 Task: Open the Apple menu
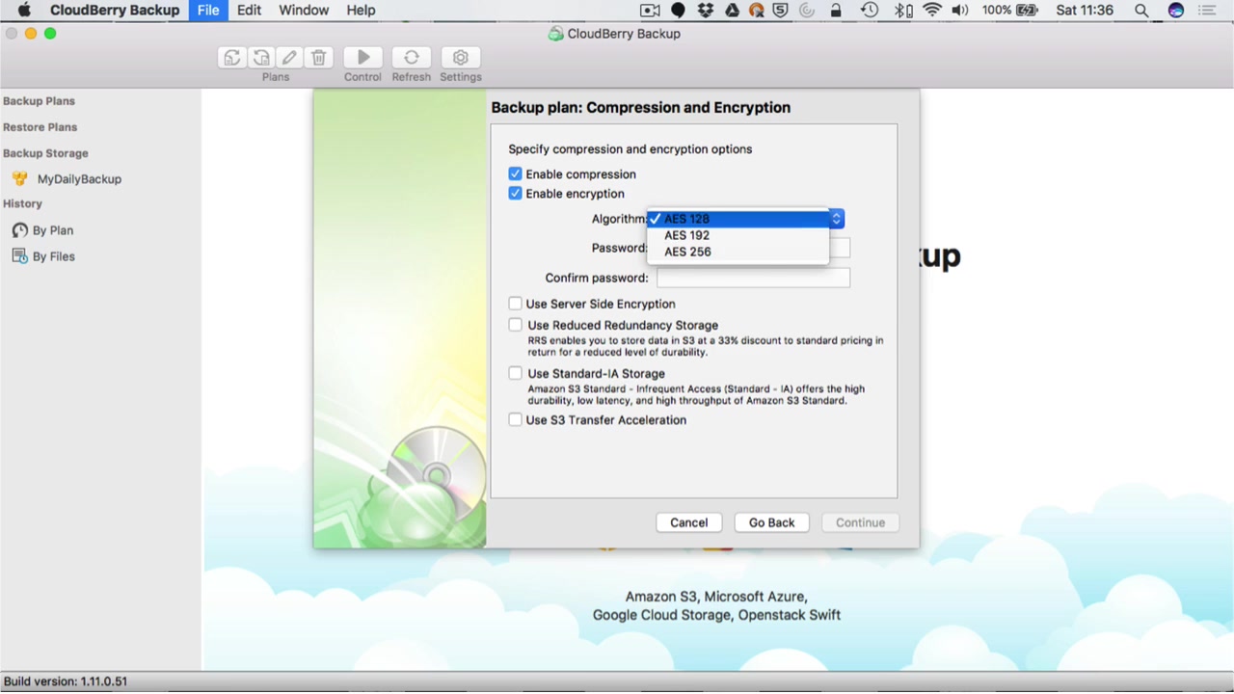coord(24,11)
